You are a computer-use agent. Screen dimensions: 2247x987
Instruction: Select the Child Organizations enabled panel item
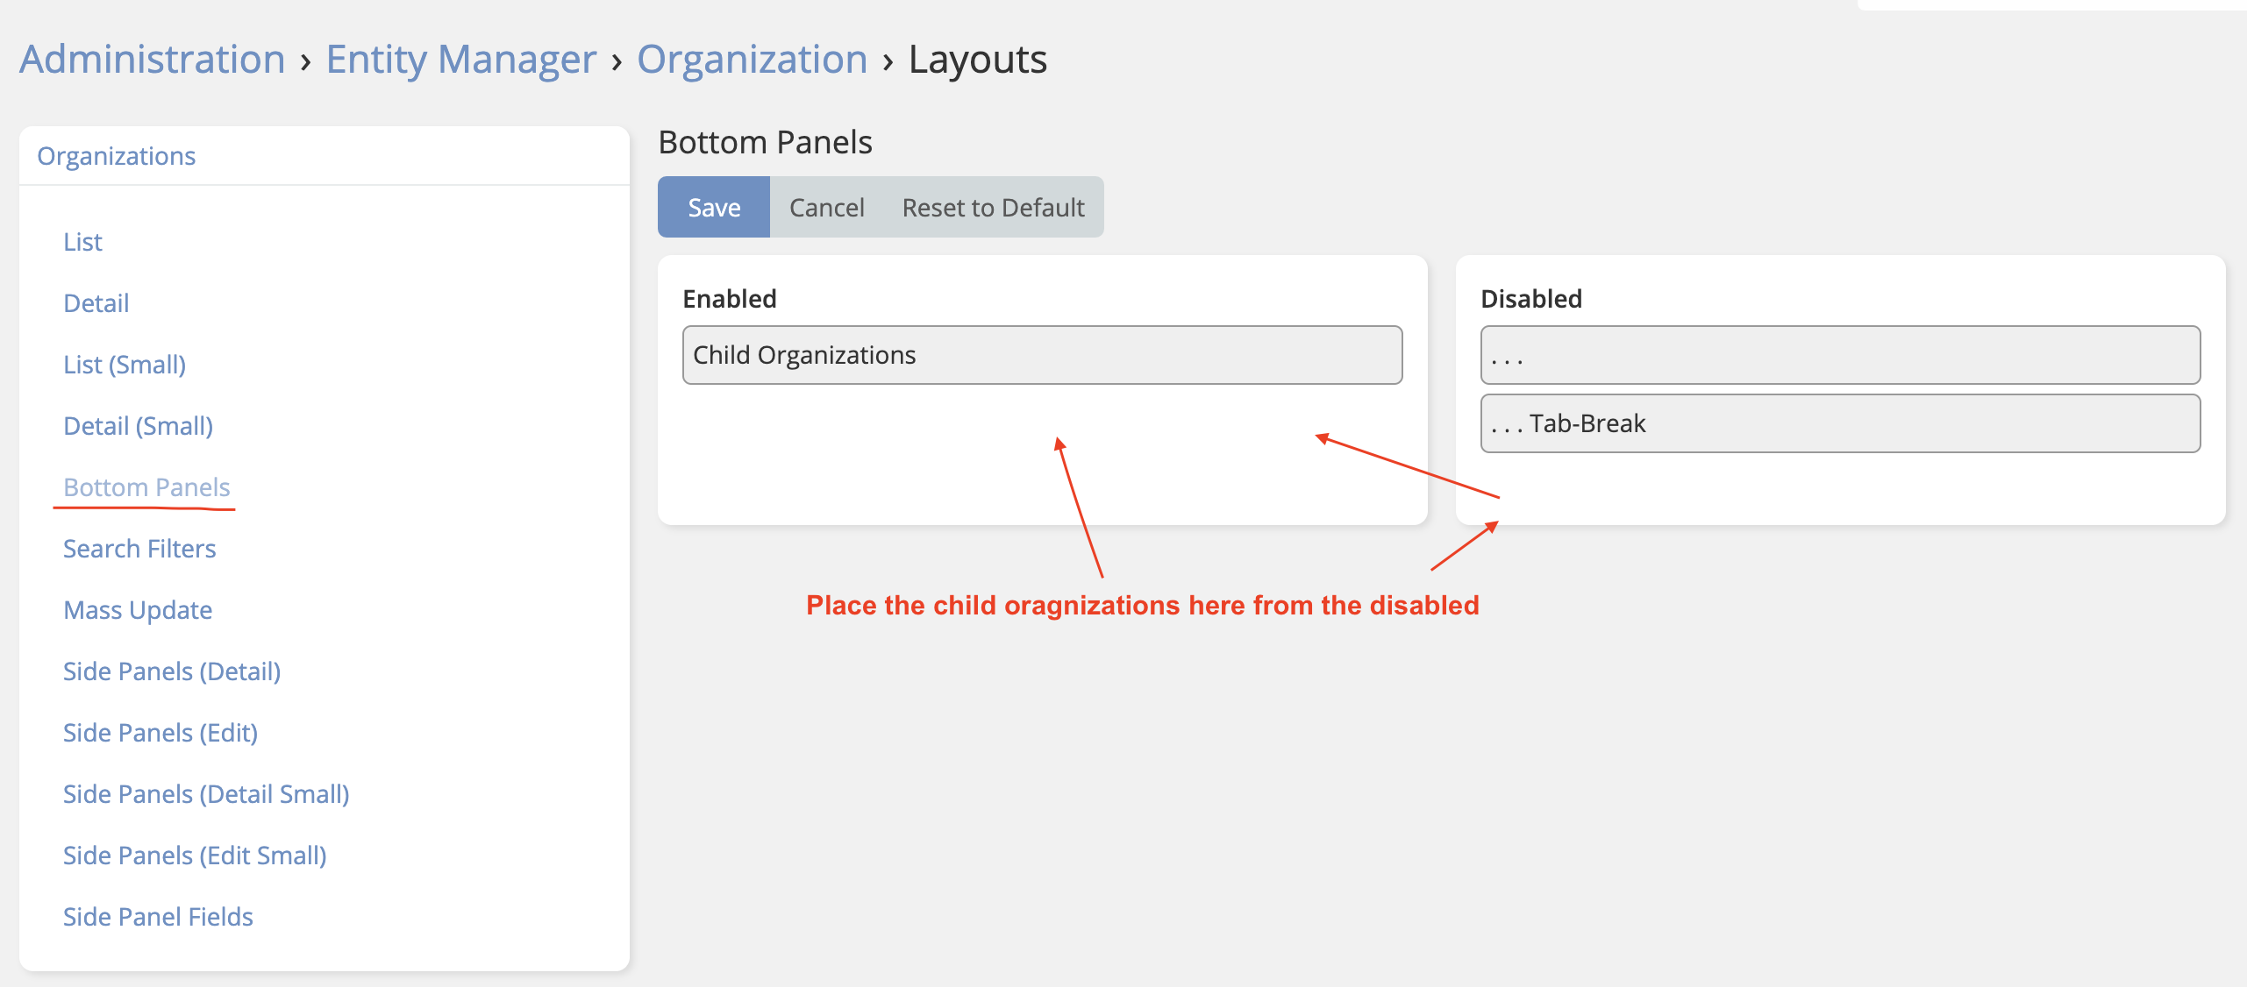[x=1042, y=355]
